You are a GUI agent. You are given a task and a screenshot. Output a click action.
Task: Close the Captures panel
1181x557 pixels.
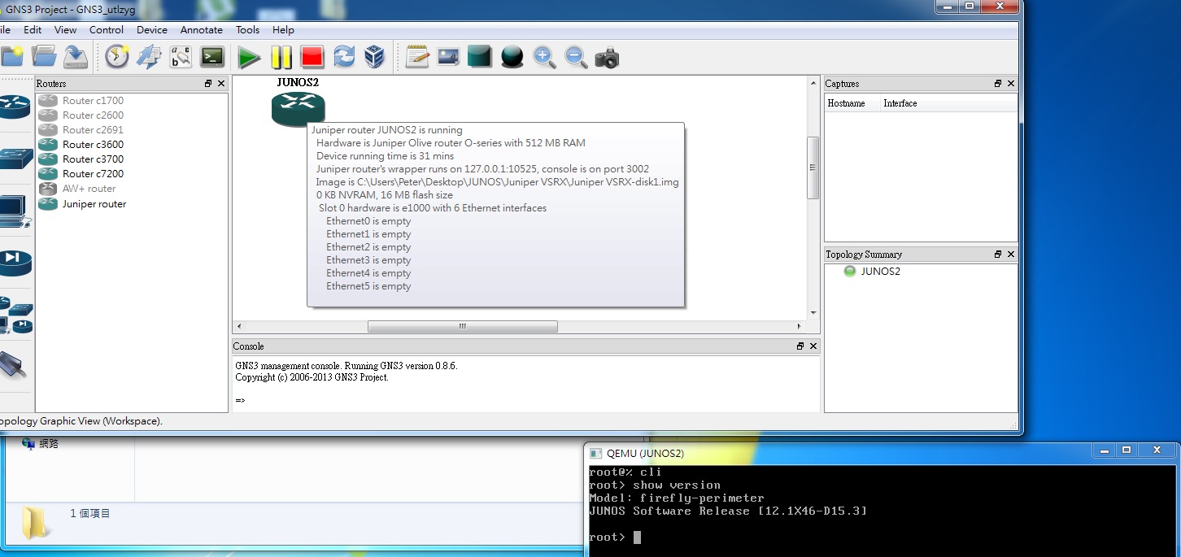pos(1011,84)
